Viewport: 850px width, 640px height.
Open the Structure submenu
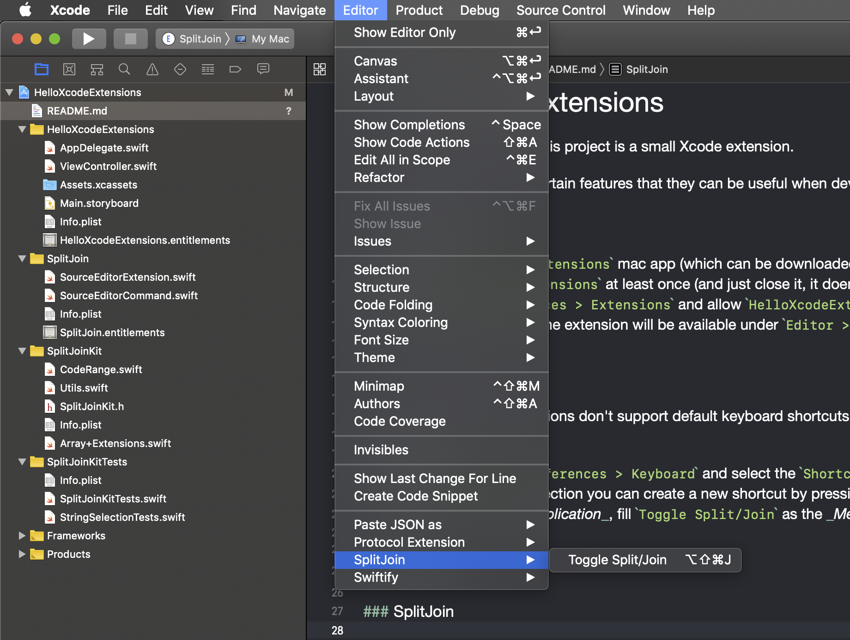click(x=441, y=287)
